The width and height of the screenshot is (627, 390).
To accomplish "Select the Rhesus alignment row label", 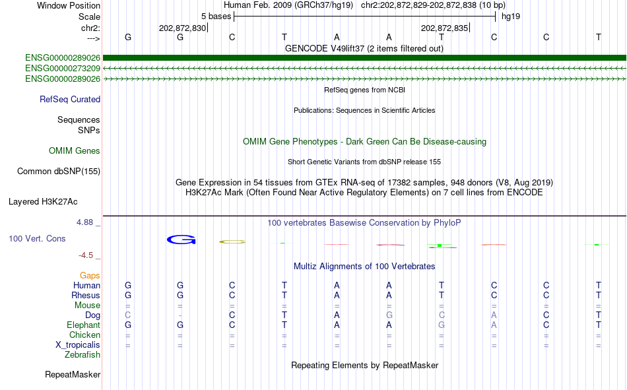I will pos(86,295).
